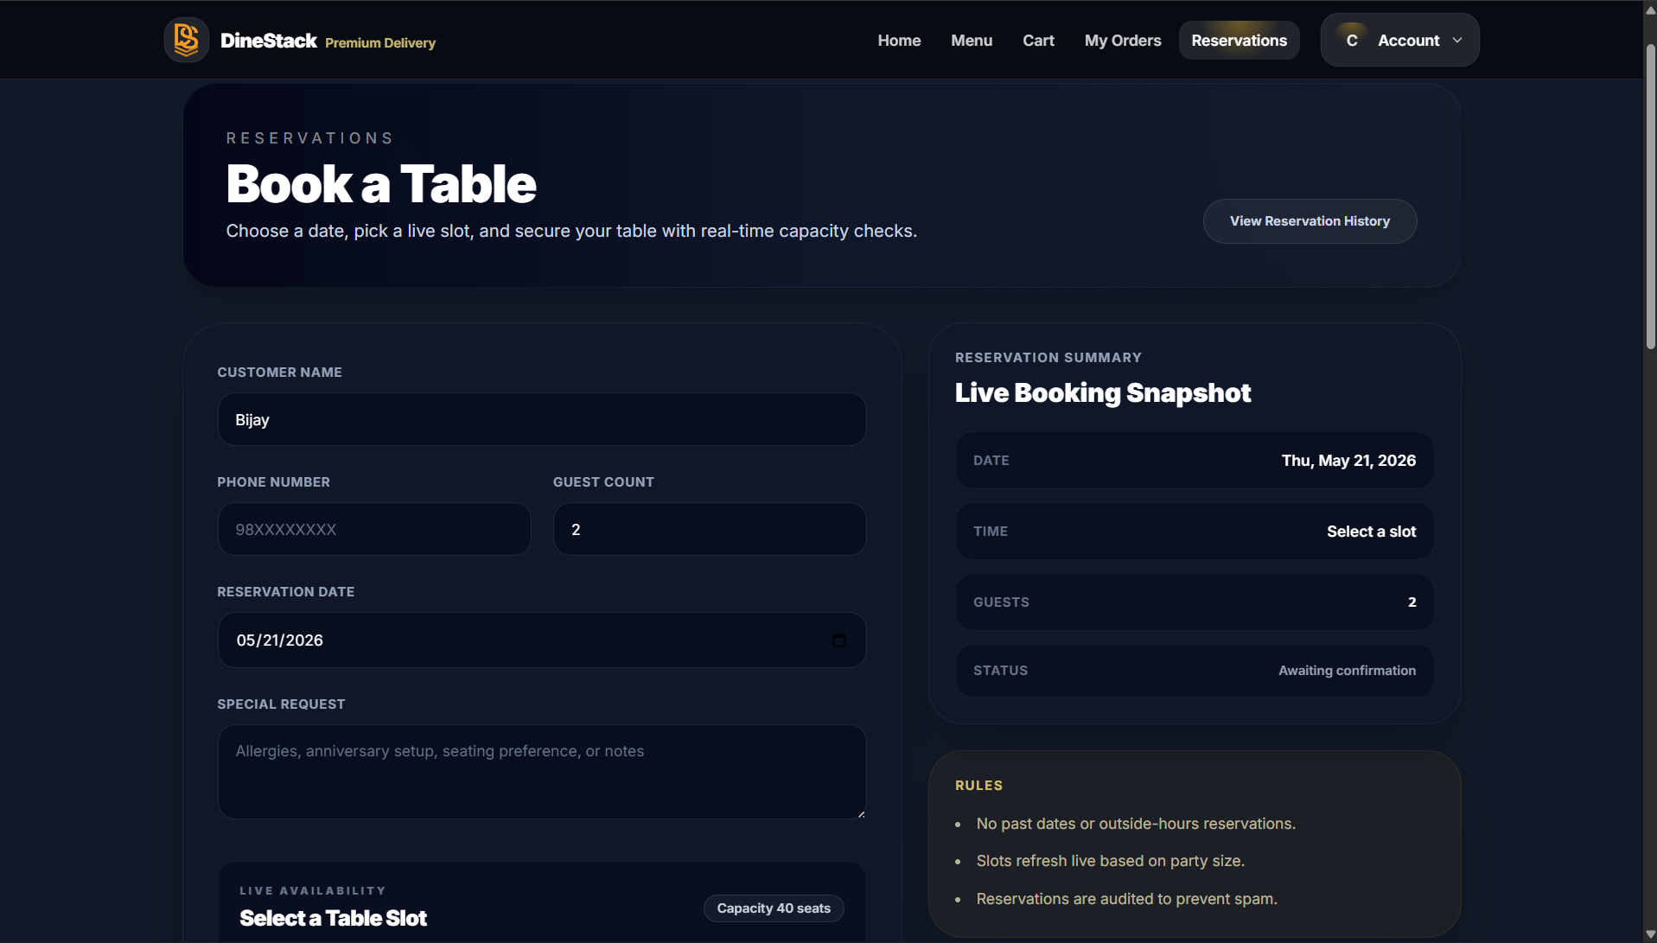Click the Reservation Date field

point(542,640)
